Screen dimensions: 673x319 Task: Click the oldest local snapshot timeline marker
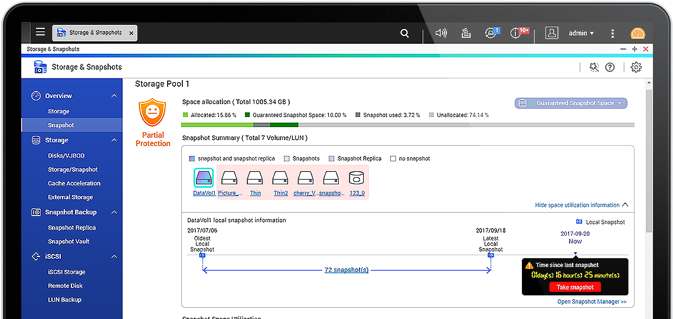click(202, 255)
